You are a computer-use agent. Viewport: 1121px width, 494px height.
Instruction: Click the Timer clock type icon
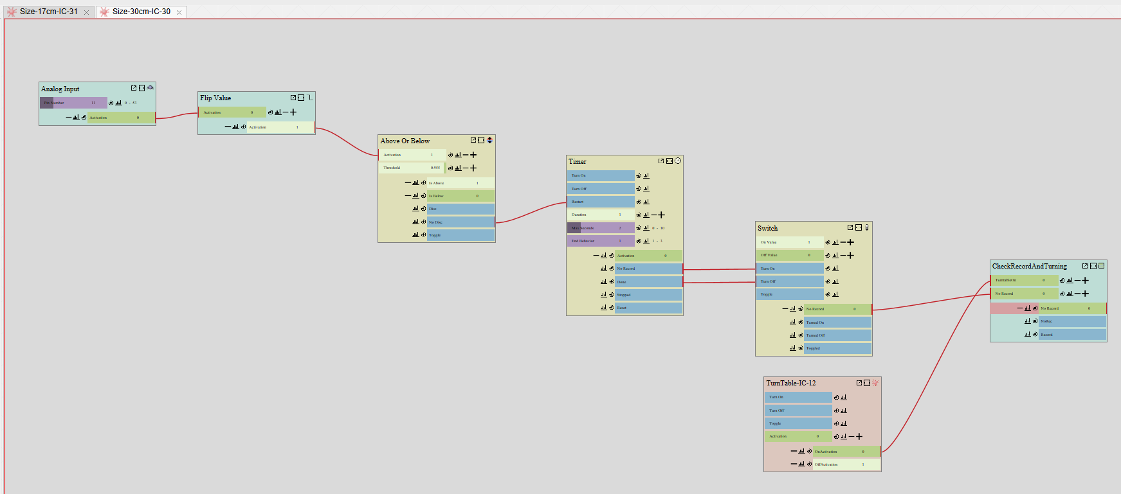click(x=678, y=161)
